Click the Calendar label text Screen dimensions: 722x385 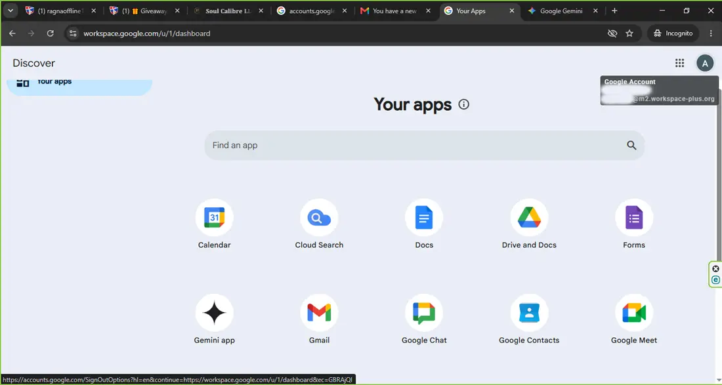click(214, 245)
